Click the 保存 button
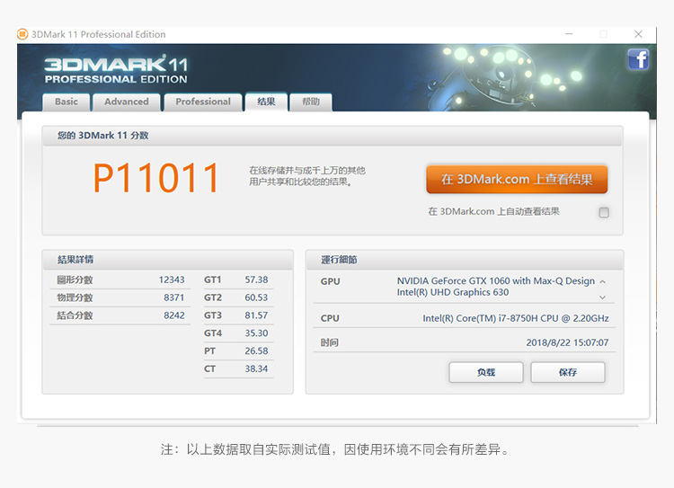Viewport: 674px width, 488px height. pos(568,372)
